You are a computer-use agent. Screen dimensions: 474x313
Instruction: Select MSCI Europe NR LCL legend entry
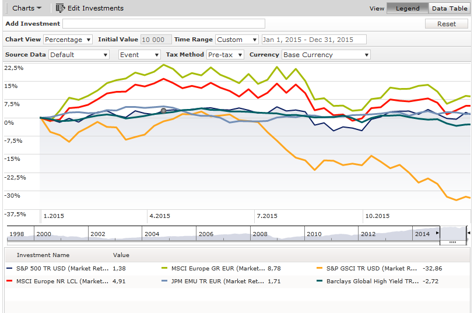coord(62,282)
